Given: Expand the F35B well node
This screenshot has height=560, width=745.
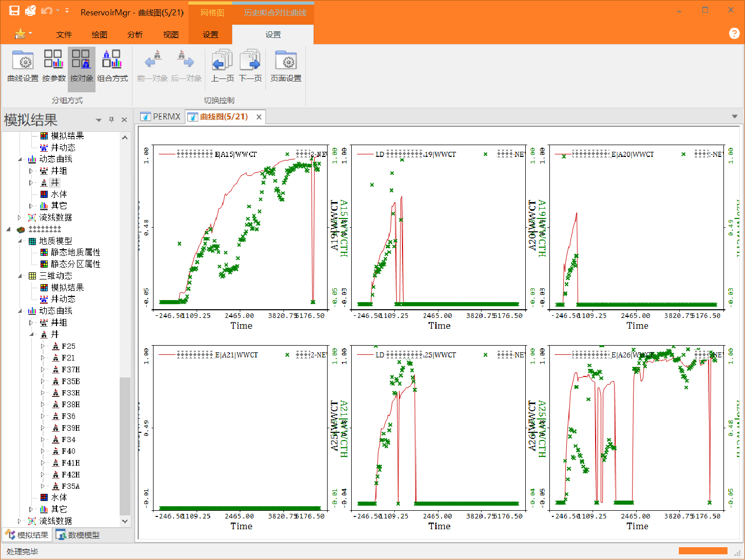Looking at the screenshot, I should [x=43, y=382].
